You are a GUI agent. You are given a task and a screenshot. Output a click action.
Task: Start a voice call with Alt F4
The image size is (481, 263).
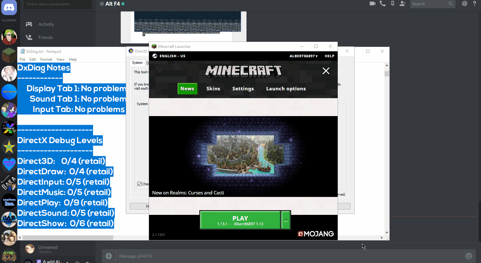tap(383, 4)
